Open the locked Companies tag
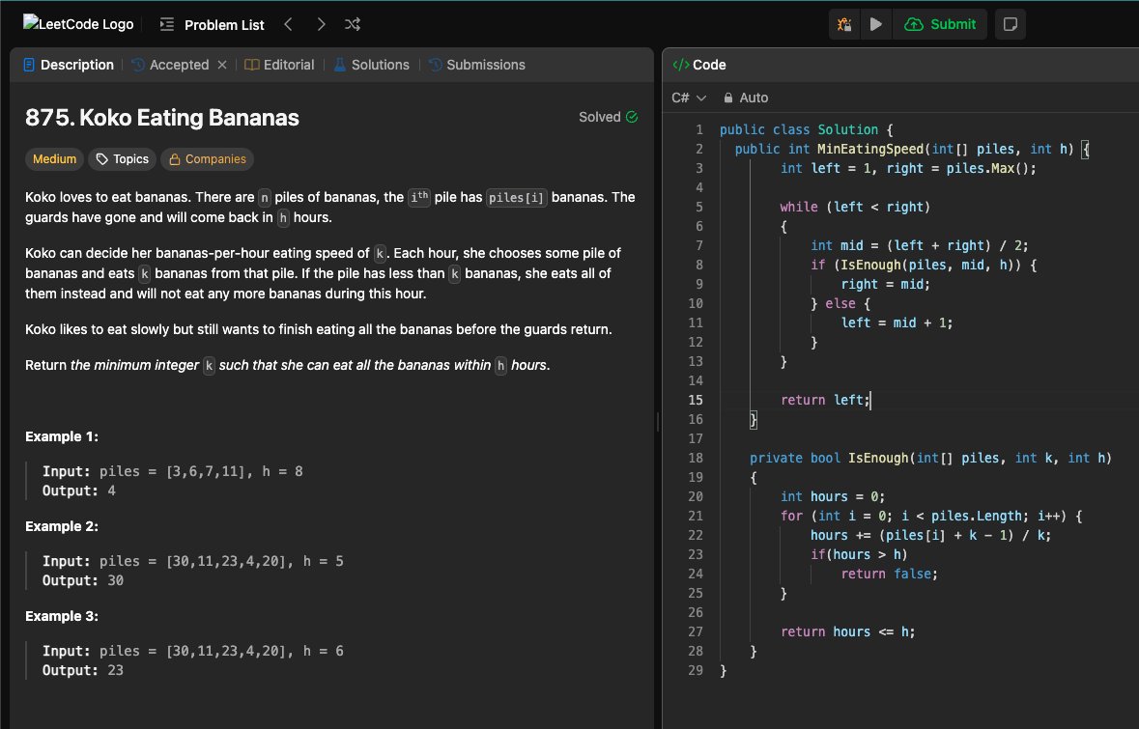Screen dimensions: 1139x729 (x=207, y=159)
